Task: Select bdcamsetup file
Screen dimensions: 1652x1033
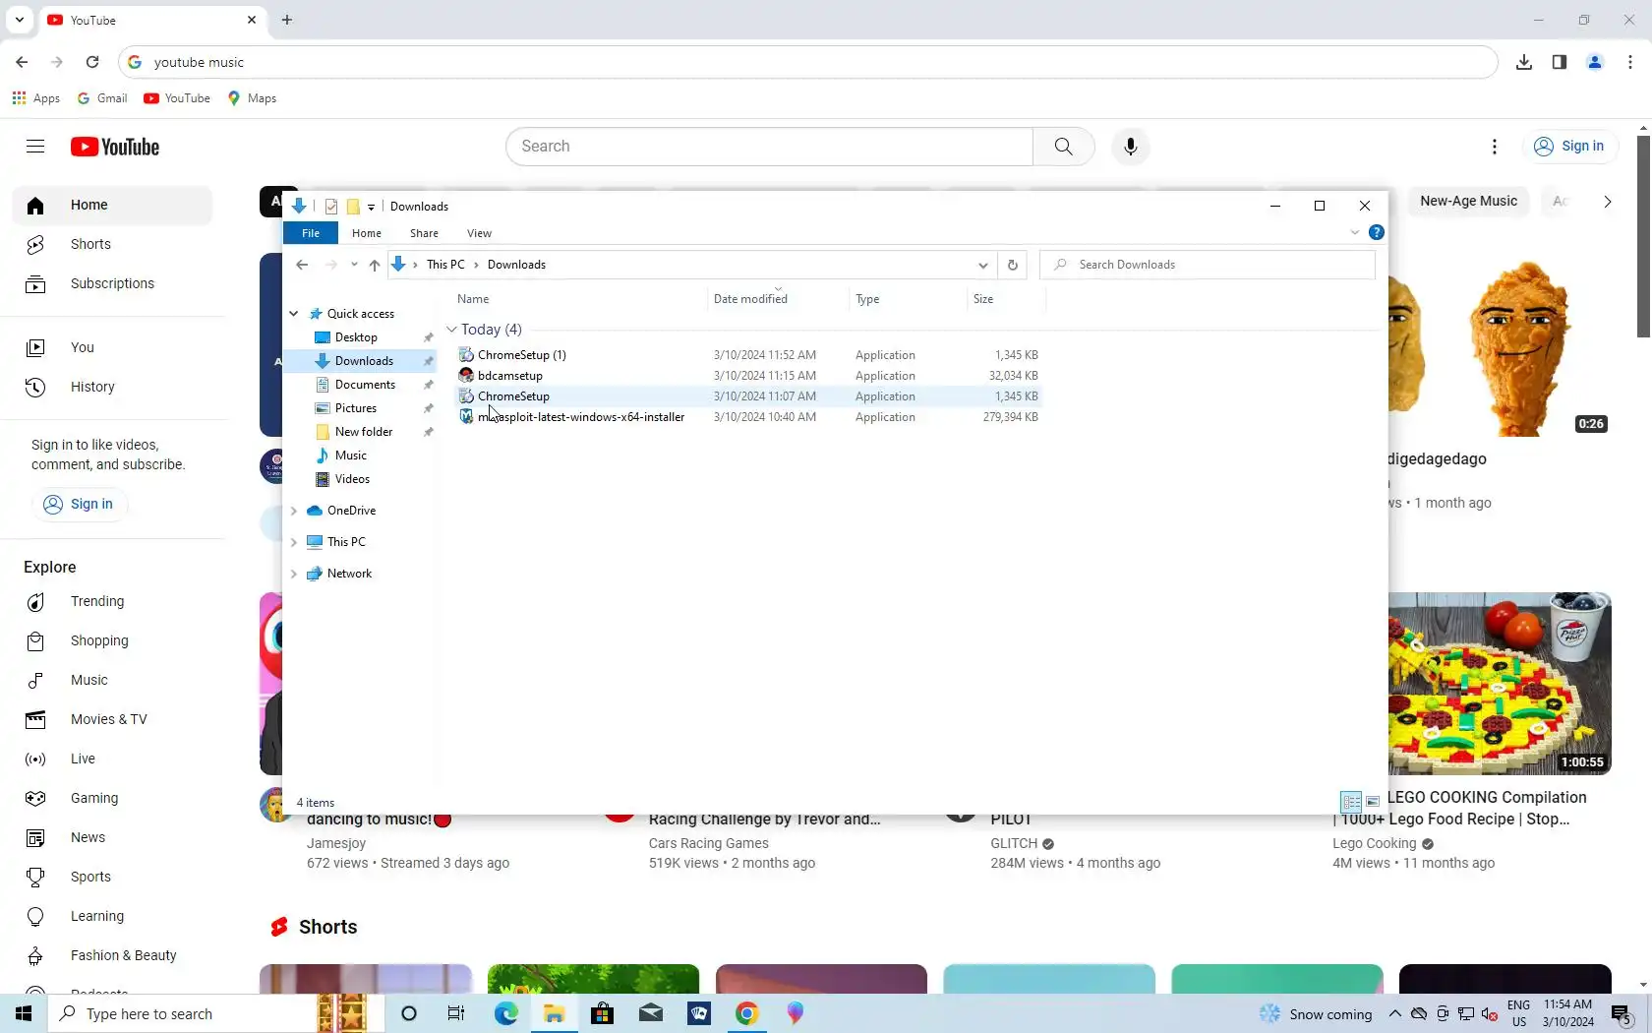Action: [509, 376]
